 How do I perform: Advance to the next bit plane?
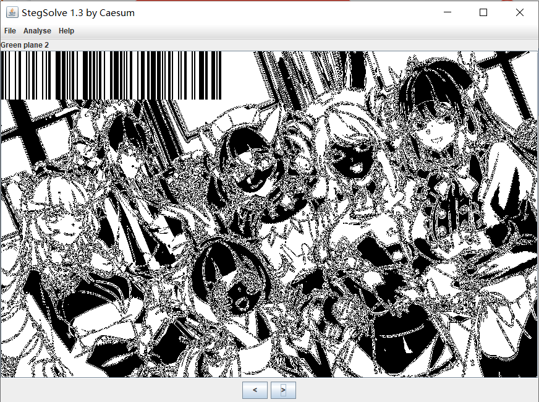coord(283,390)
